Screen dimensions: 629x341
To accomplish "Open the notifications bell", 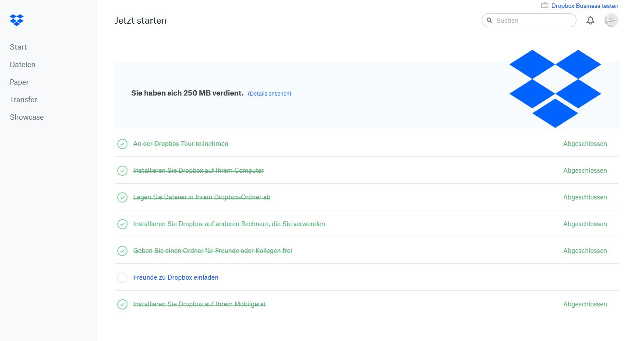I will pyautogui.click(x=590, y=20).
